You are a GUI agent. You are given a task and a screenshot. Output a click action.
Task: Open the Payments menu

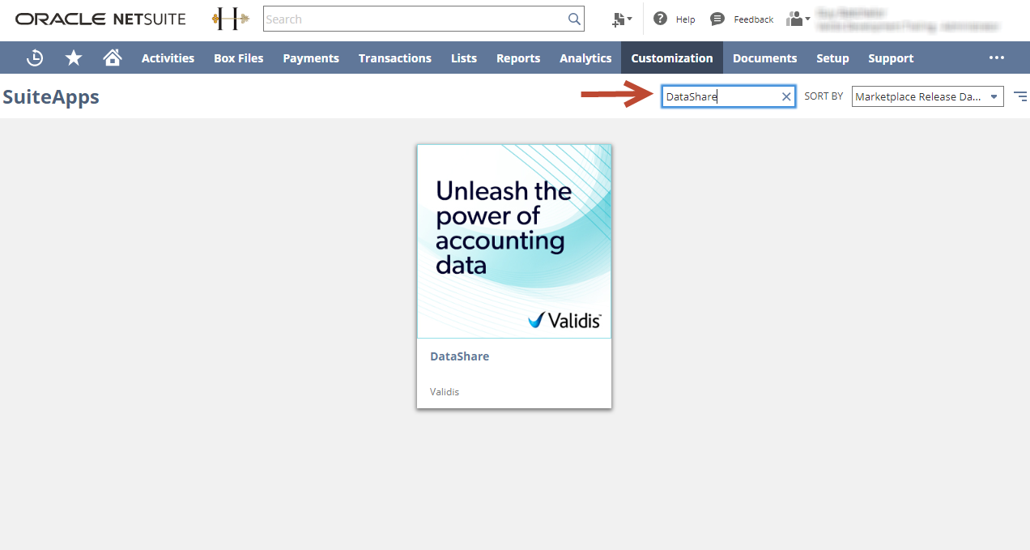(311, 58)
